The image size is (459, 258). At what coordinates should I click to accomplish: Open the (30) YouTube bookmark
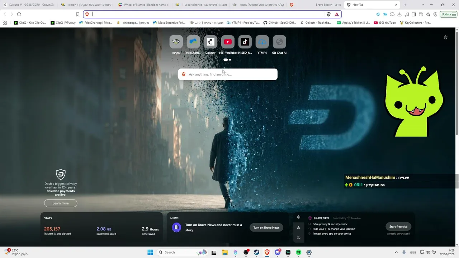pyautogui.click(x=385, y=23)
